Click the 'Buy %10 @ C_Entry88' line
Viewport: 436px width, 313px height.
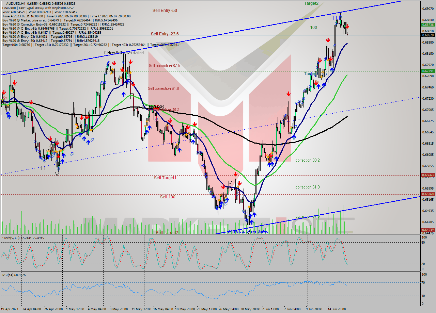tap(51, 32)
